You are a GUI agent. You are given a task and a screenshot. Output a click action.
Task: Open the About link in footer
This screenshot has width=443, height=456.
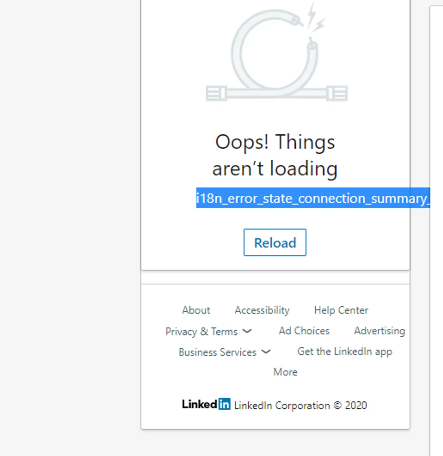196,310
